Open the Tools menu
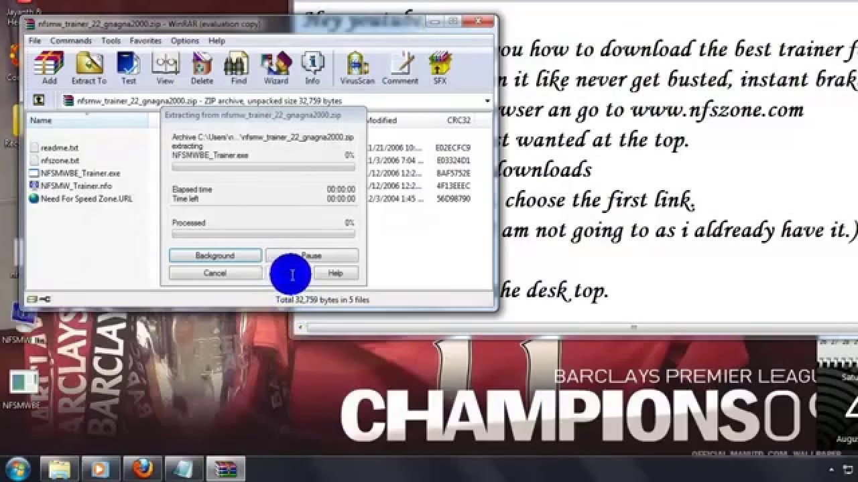This screenshot has height=482, width=858. click(111, 41)
